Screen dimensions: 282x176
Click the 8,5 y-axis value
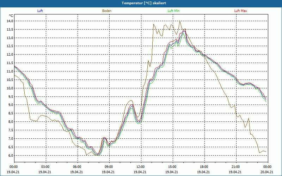pos(11,113)
